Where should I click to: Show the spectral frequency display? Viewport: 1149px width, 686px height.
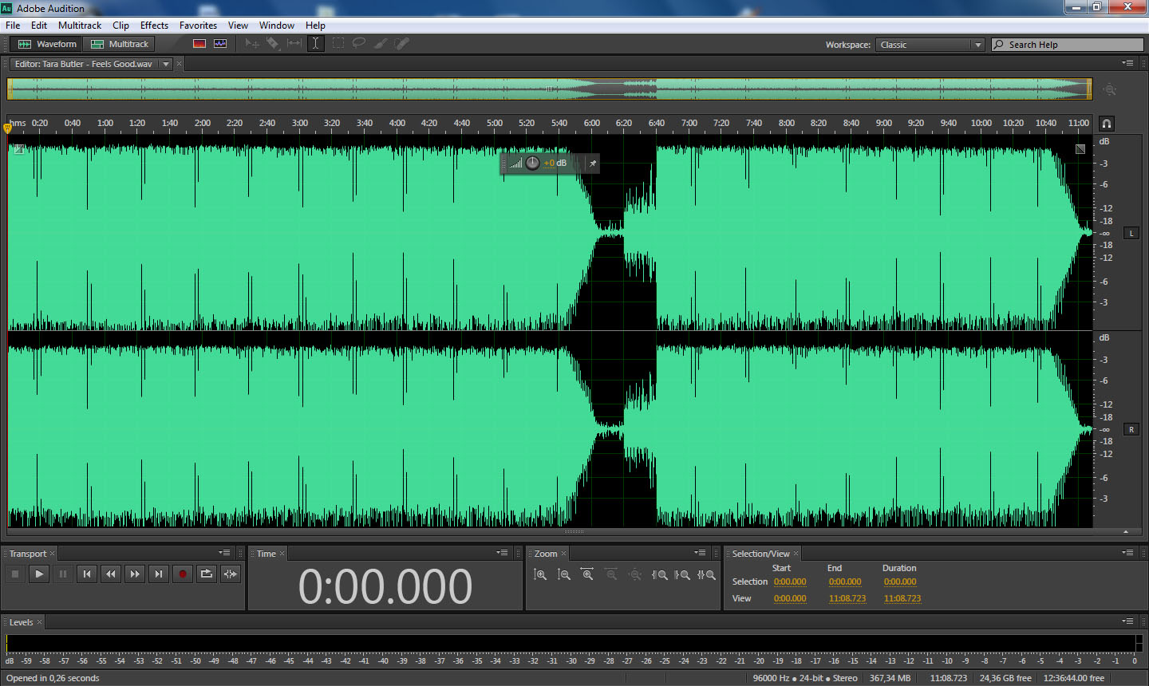coord(199,44)
